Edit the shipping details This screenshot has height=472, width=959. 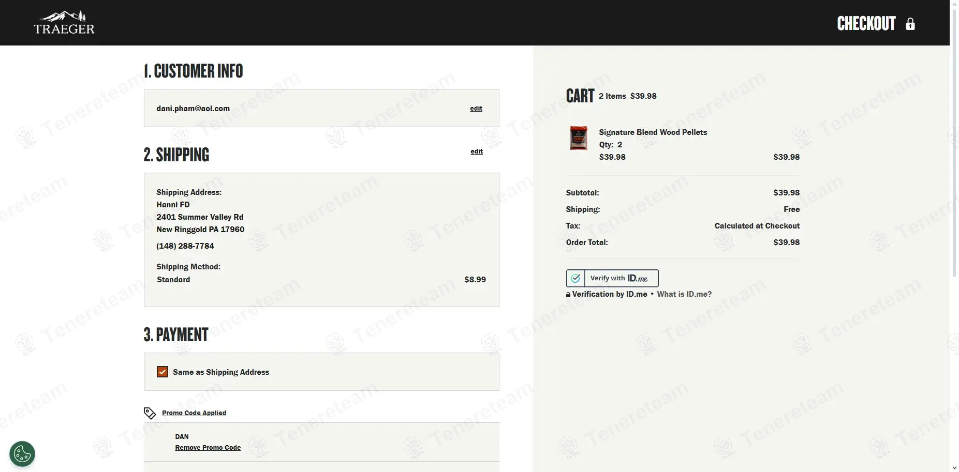point(476,151)
